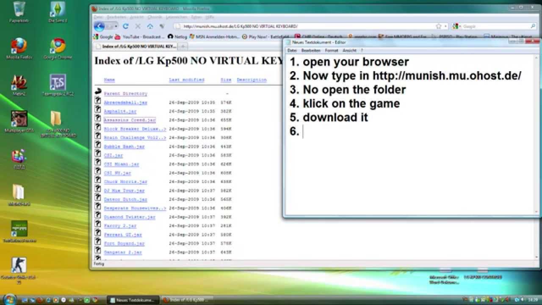The width and height of the screenshot is (542, 305).
Task: Open the Format menu in Editor
Action: [332, 50]
